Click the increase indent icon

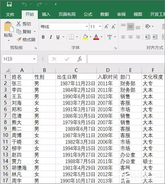tap(155, 37)
